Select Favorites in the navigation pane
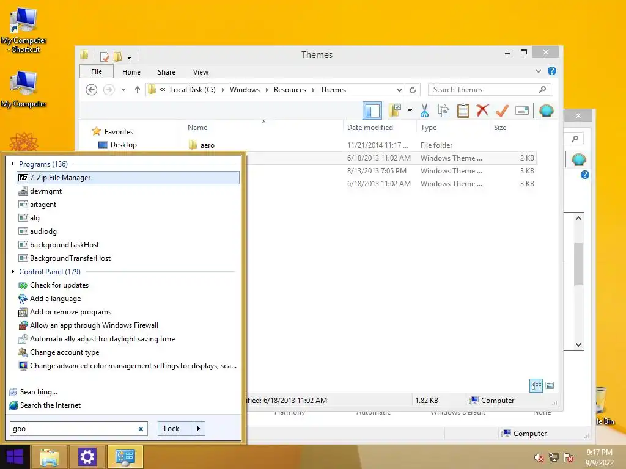 tap(119, 132)
